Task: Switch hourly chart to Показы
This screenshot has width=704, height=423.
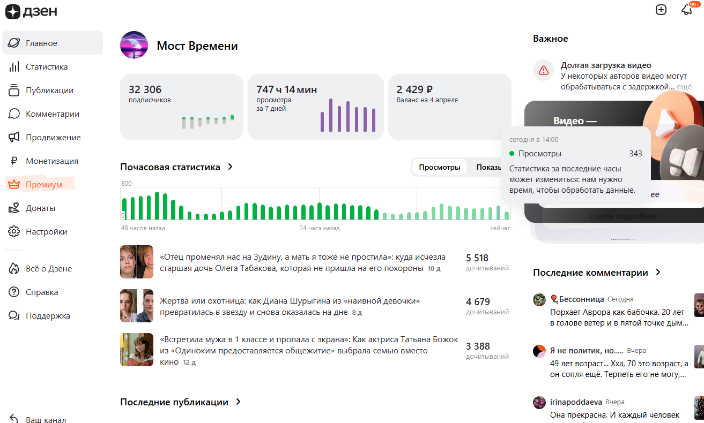Action: click(489, 168)
